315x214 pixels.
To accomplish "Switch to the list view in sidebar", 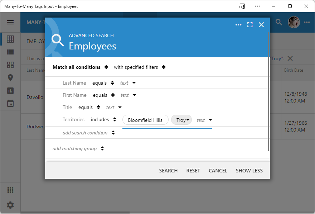I will pyautogui.click(x=10, y=52).
